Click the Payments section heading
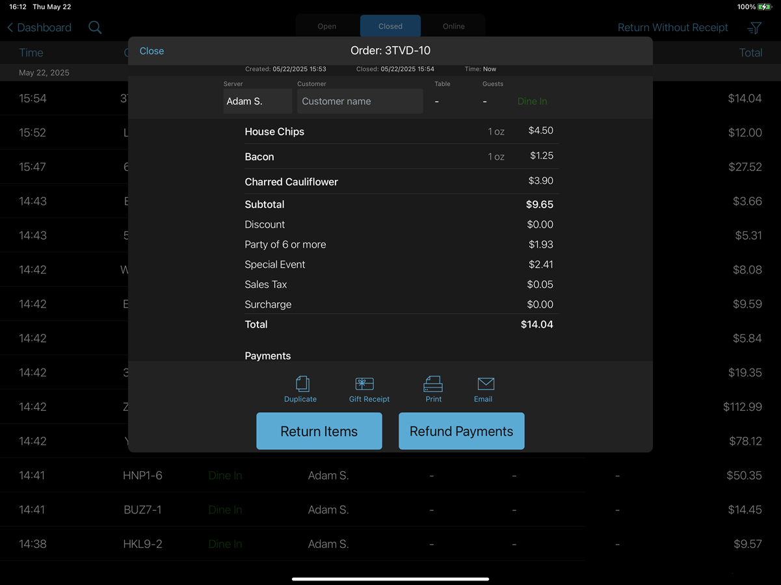This screenshot has width=781, height=585. [268, 356]
